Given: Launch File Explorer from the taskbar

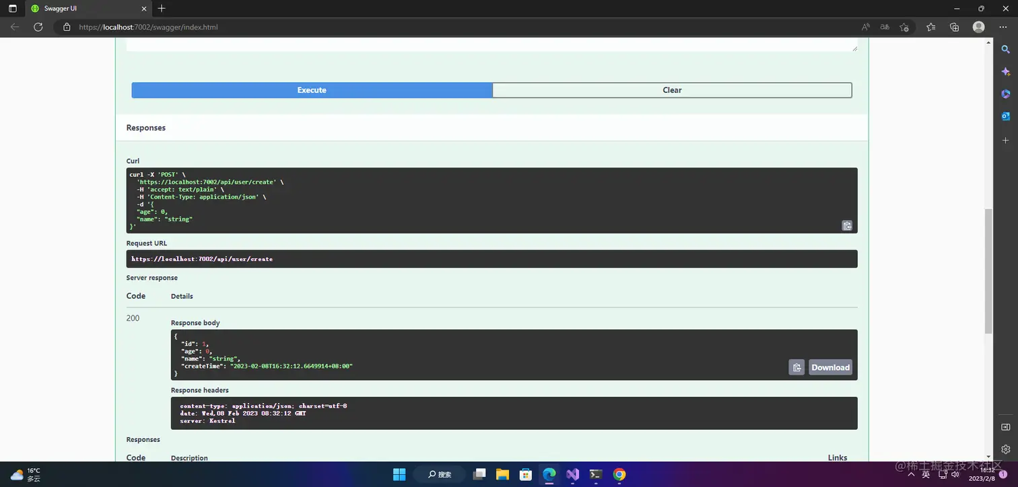Looking at the screenshot, I should coord(503,474).
